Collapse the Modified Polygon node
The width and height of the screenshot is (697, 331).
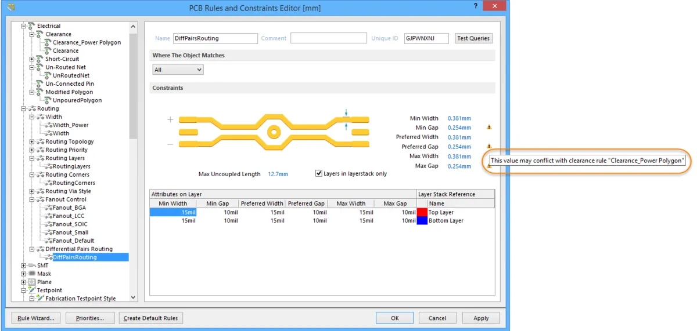tap(32, 92)
